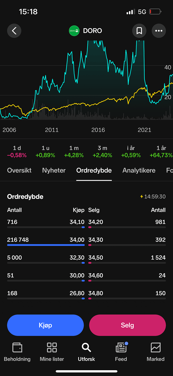The width and height of the screenshot is (173, 376).
Task: Tap the sell price 34,60
Action: pos(96,276)
